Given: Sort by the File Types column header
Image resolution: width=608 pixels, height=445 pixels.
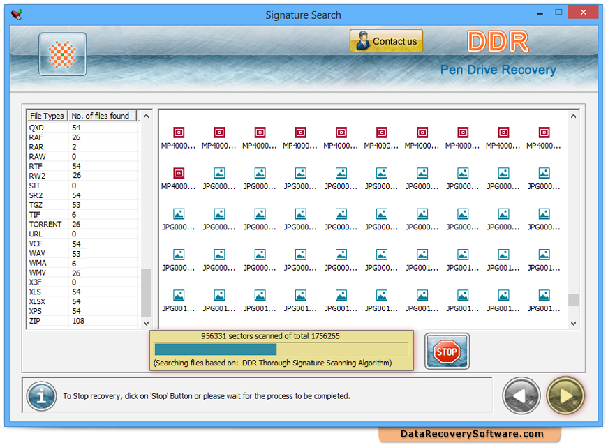Looking at the screenshot, I should pos(47,116).
